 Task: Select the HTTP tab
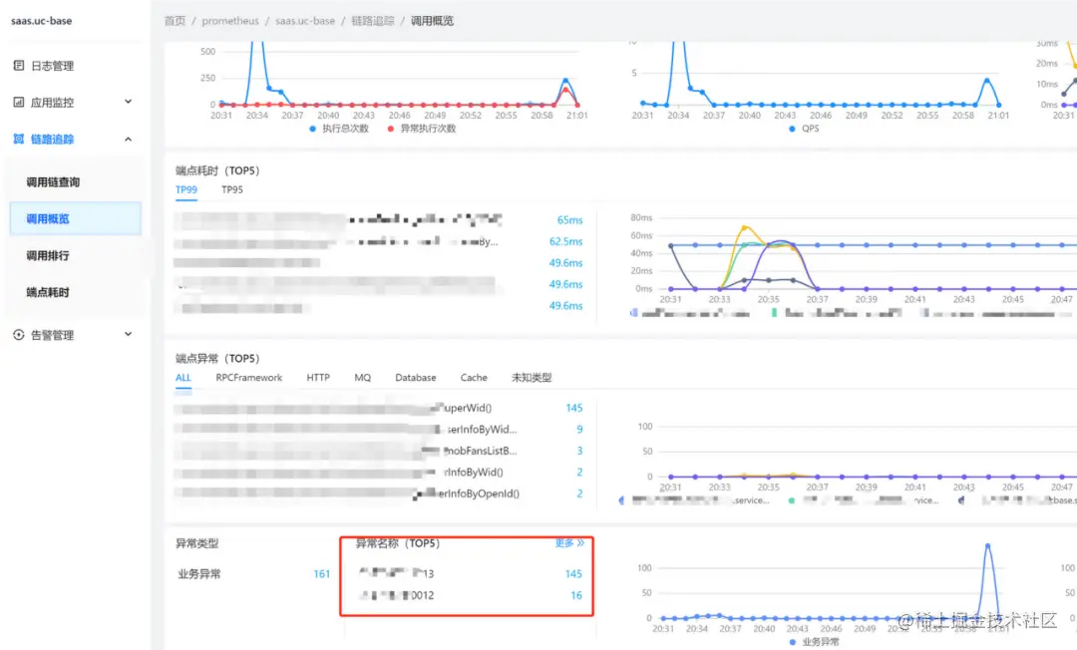point(318,378)
